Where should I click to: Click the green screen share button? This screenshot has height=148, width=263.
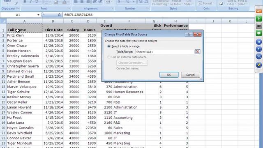click(x=259, y=33)
